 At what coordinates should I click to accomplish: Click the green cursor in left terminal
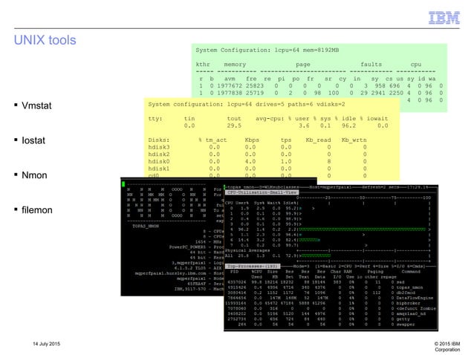124,182
